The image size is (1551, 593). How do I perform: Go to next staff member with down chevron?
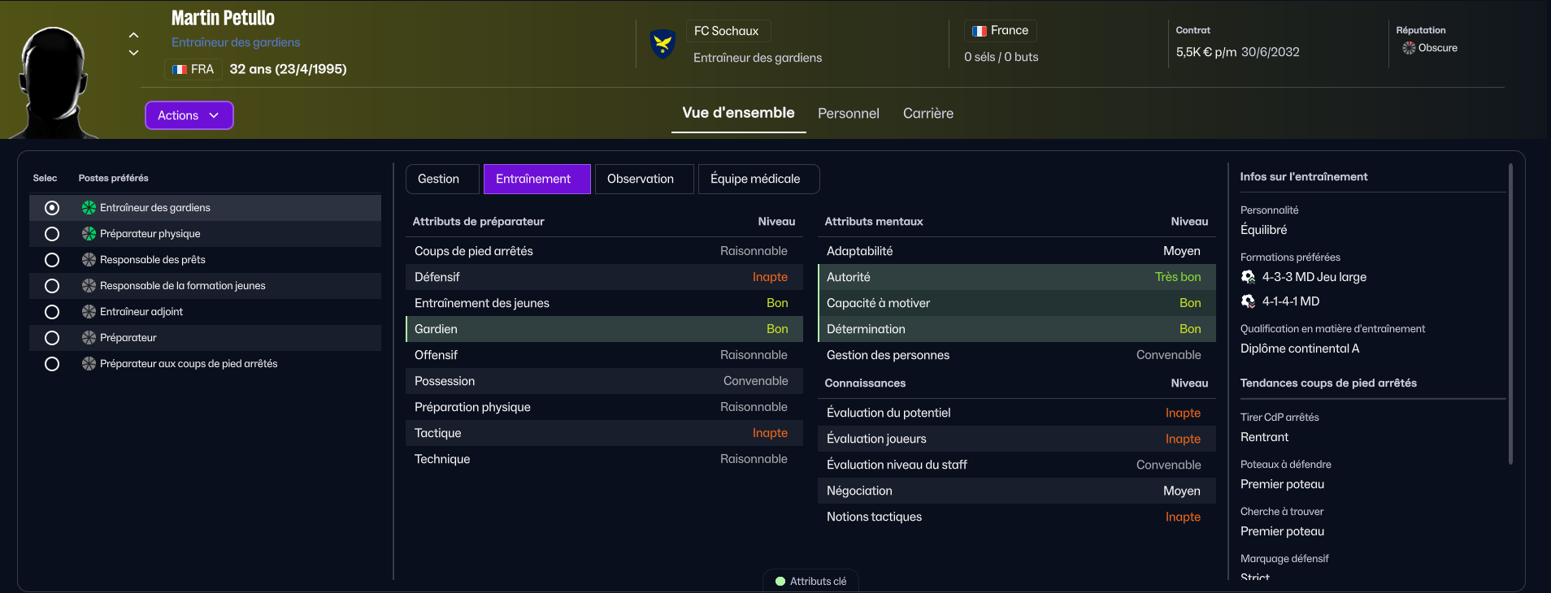point(134,53)
